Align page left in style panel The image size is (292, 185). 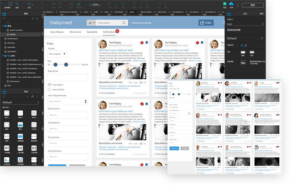pos(242,46)
